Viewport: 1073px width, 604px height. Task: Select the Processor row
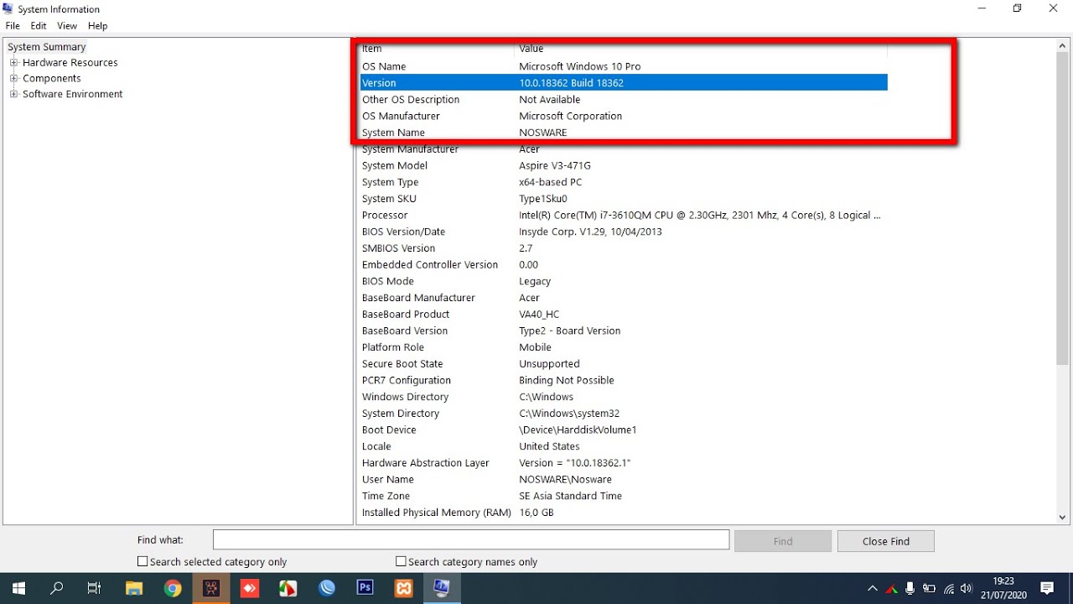pos(624,215)
